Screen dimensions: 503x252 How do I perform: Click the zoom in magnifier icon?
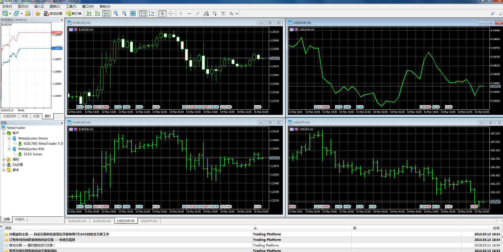116,13
